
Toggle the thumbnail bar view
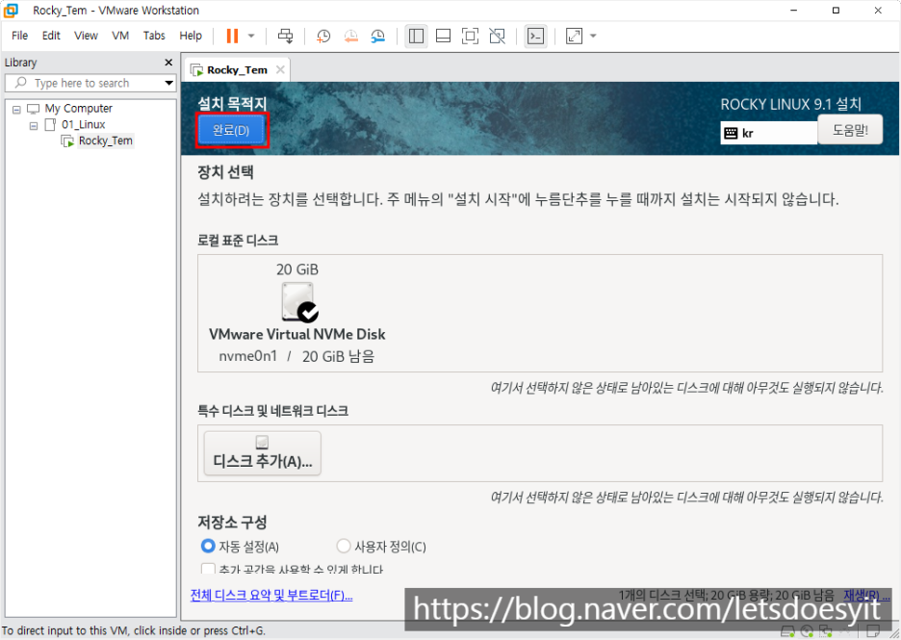pyautogui.click(x=443, y=37)
